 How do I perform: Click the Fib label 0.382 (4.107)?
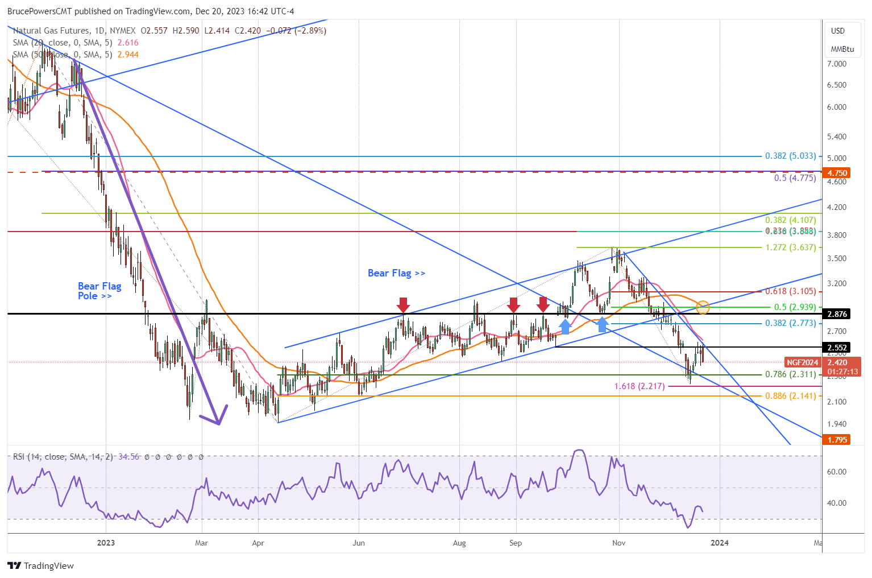790,220
